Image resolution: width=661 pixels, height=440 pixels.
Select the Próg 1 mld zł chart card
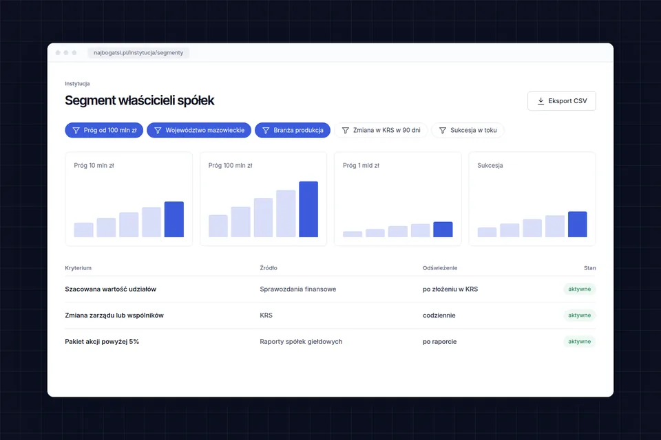[397, 199]
